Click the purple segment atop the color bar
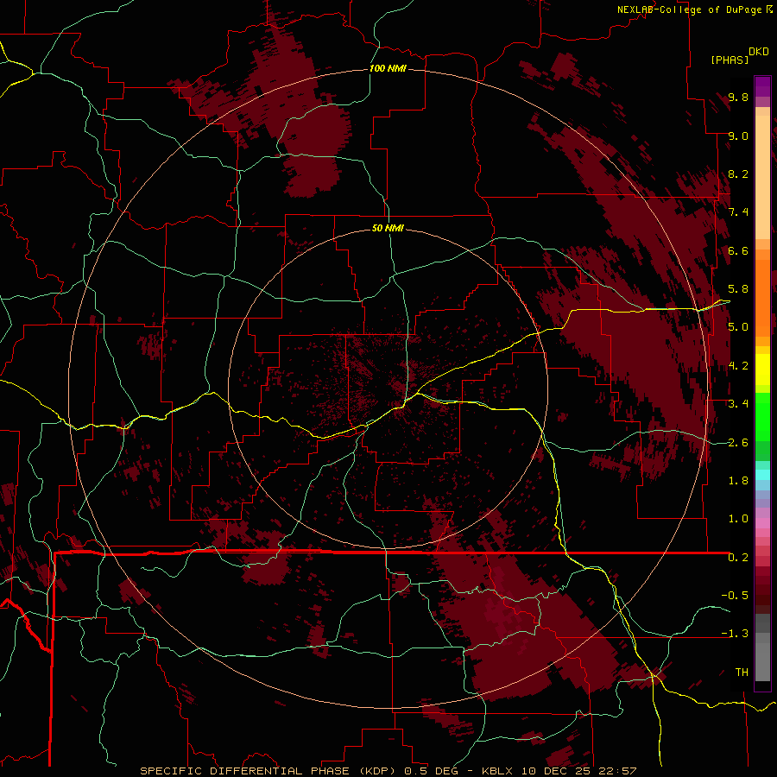 point(762,86)
